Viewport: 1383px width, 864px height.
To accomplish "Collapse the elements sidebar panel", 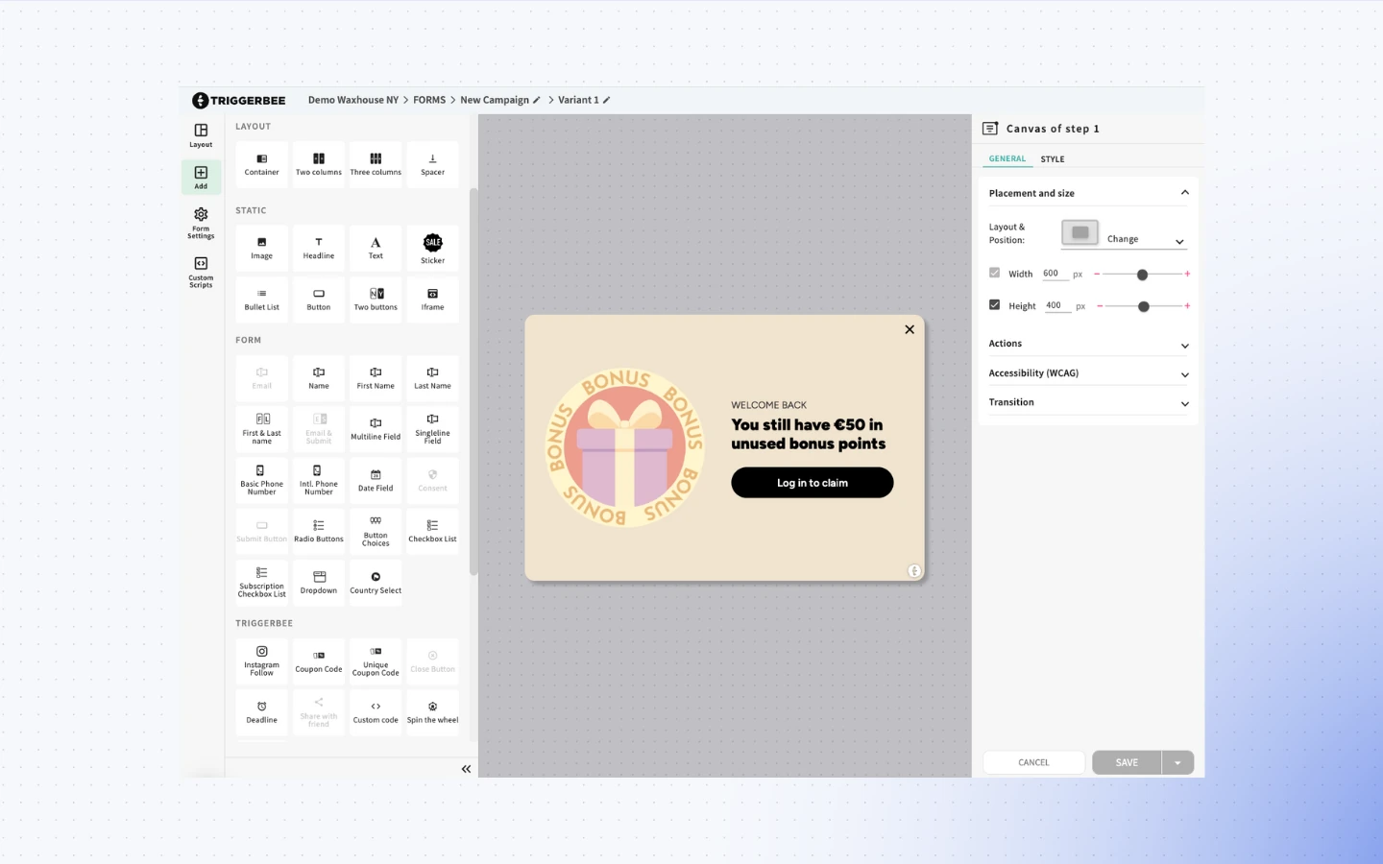I will click(x=466, y=769).
